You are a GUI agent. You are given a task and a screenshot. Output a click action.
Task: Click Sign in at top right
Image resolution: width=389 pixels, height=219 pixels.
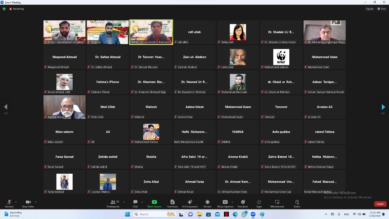coord(369,9)
